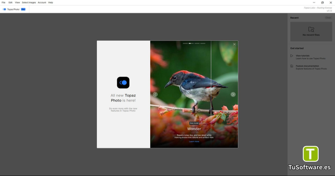Click the 'All new Topaz Photo is here!' text
335x176 pixels.
tap(123, 98)
